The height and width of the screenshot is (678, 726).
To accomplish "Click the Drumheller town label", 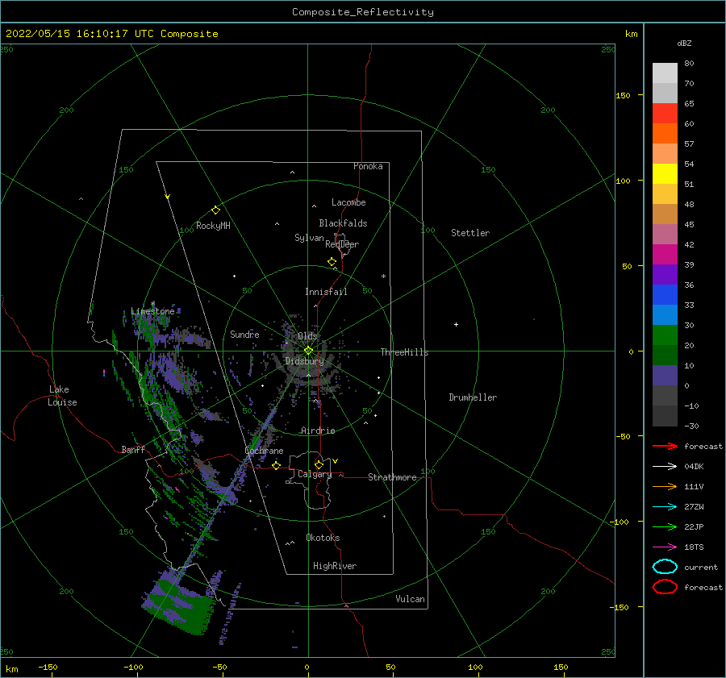I will tap(473, 397).
